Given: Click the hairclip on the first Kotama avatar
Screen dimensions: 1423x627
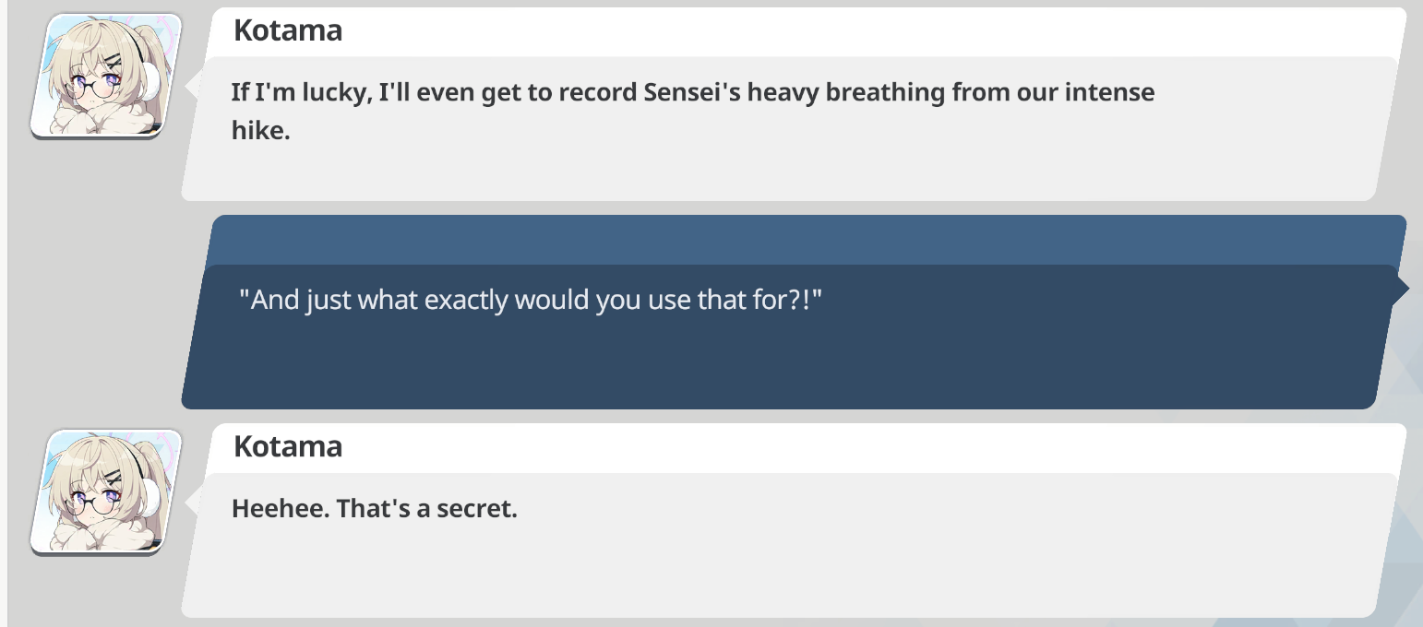Looking at the screenshot, I should 114,63.
